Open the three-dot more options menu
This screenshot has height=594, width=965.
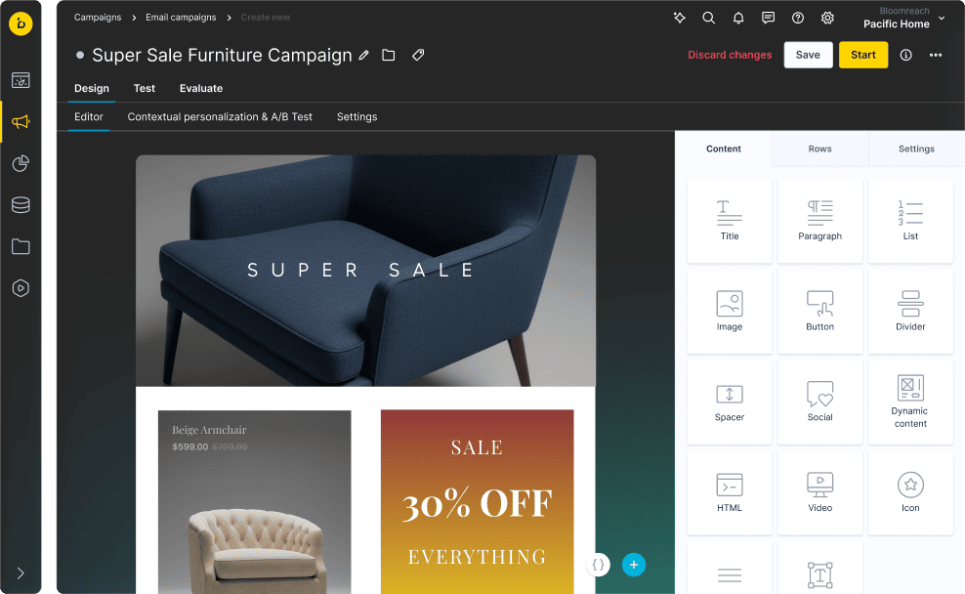(936, 56)
